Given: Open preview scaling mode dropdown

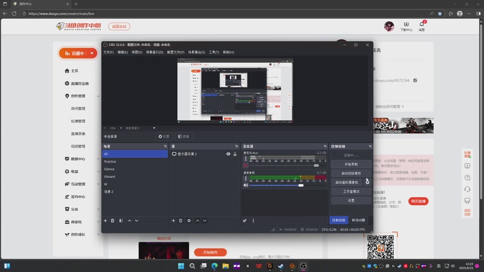Looking at the screenshot, I should pyautogui.click(x=140, y=128).
